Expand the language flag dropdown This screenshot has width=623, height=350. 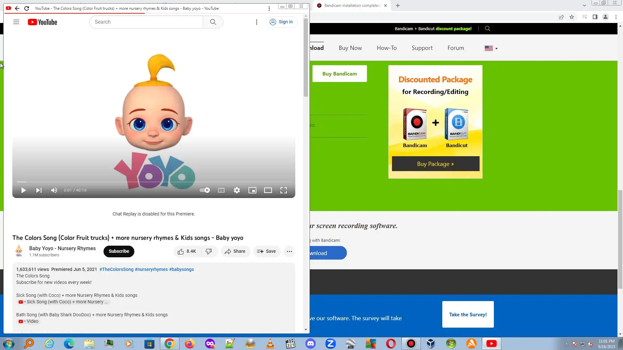[491, 48]
